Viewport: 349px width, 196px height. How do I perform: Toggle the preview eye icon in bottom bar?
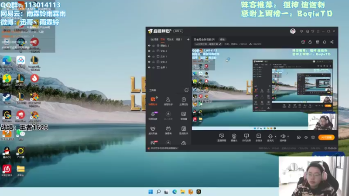[306, 137]
